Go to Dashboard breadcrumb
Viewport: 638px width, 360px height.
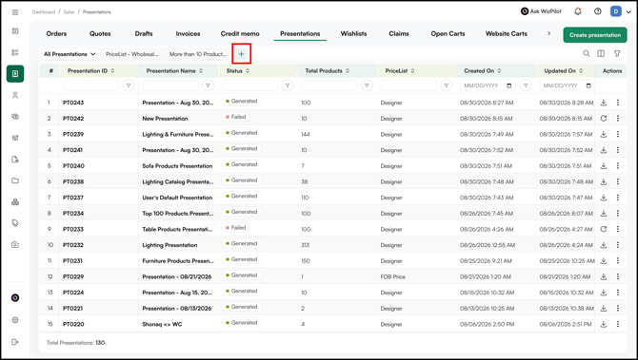44,12
